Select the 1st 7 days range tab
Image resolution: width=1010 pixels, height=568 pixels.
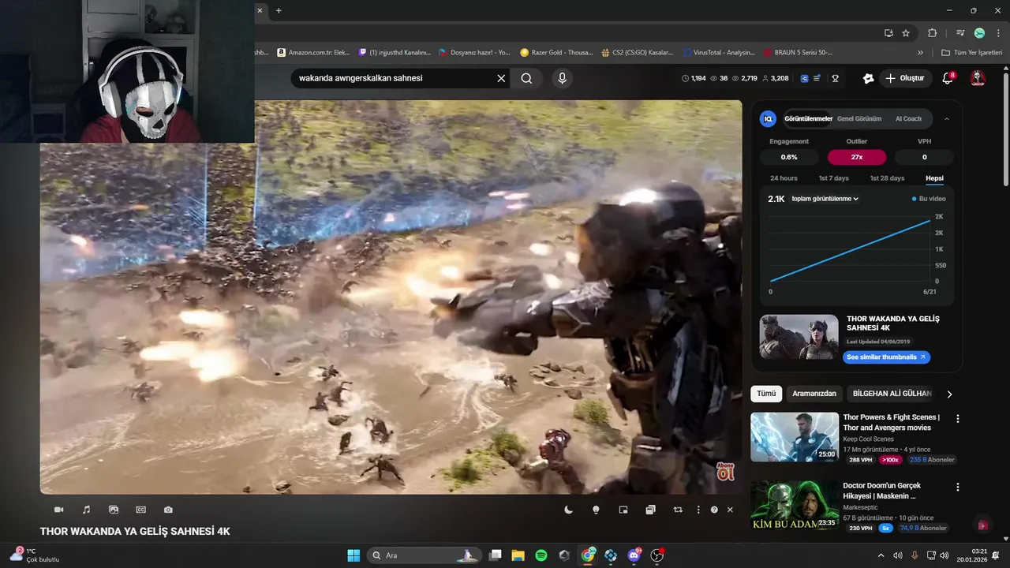[x=834, y=178]
